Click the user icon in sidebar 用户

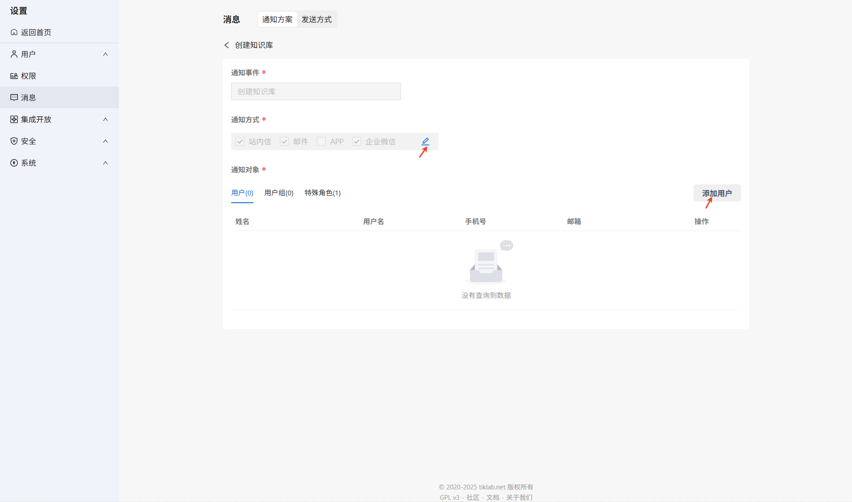(x=14, y=54)
